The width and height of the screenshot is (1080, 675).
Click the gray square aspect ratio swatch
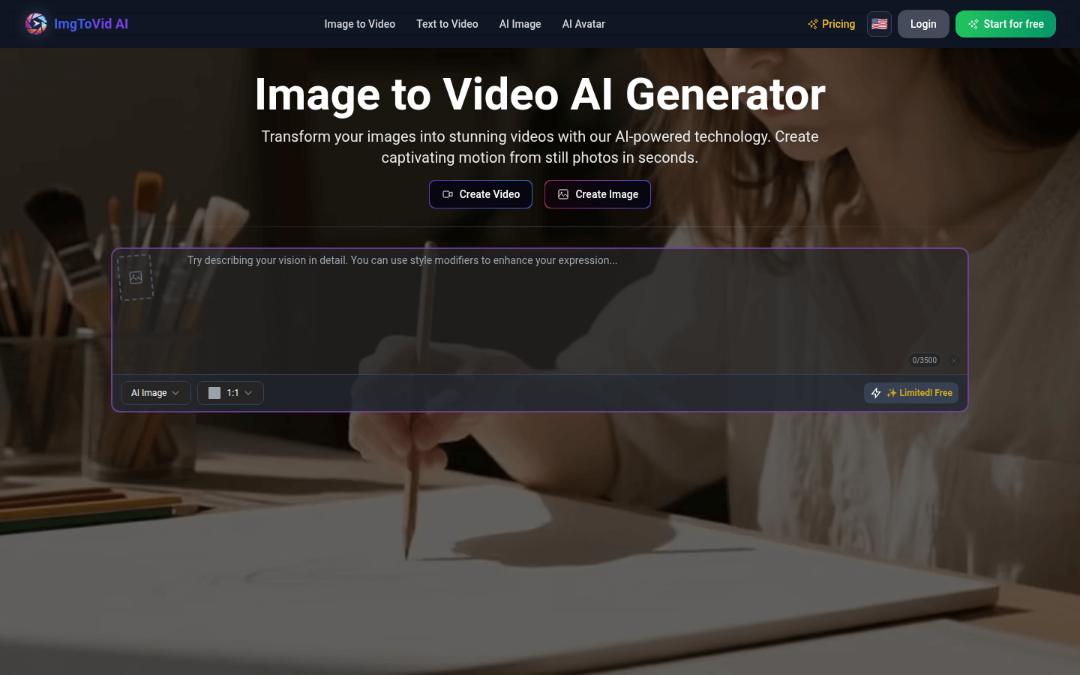click(214, 393)
